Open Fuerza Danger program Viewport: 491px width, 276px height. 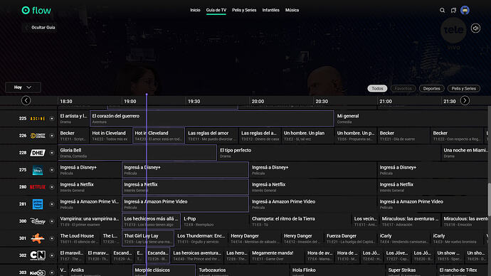(x=350, y=238)
